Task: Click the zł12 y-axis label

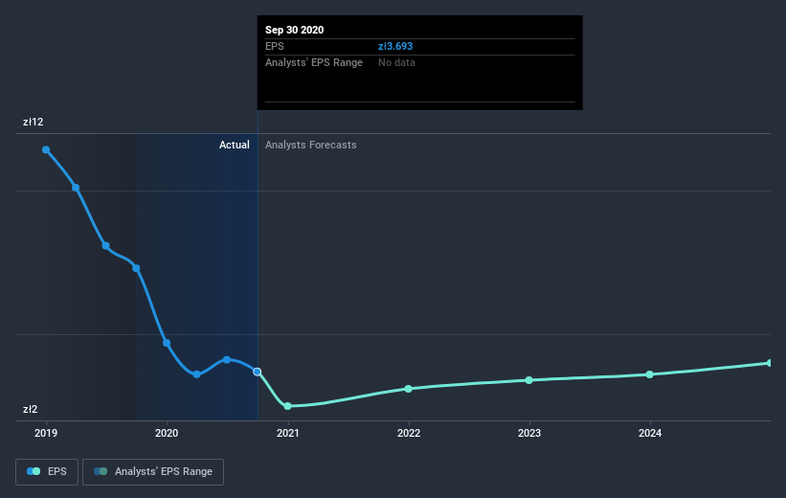Action: (34, 123)
